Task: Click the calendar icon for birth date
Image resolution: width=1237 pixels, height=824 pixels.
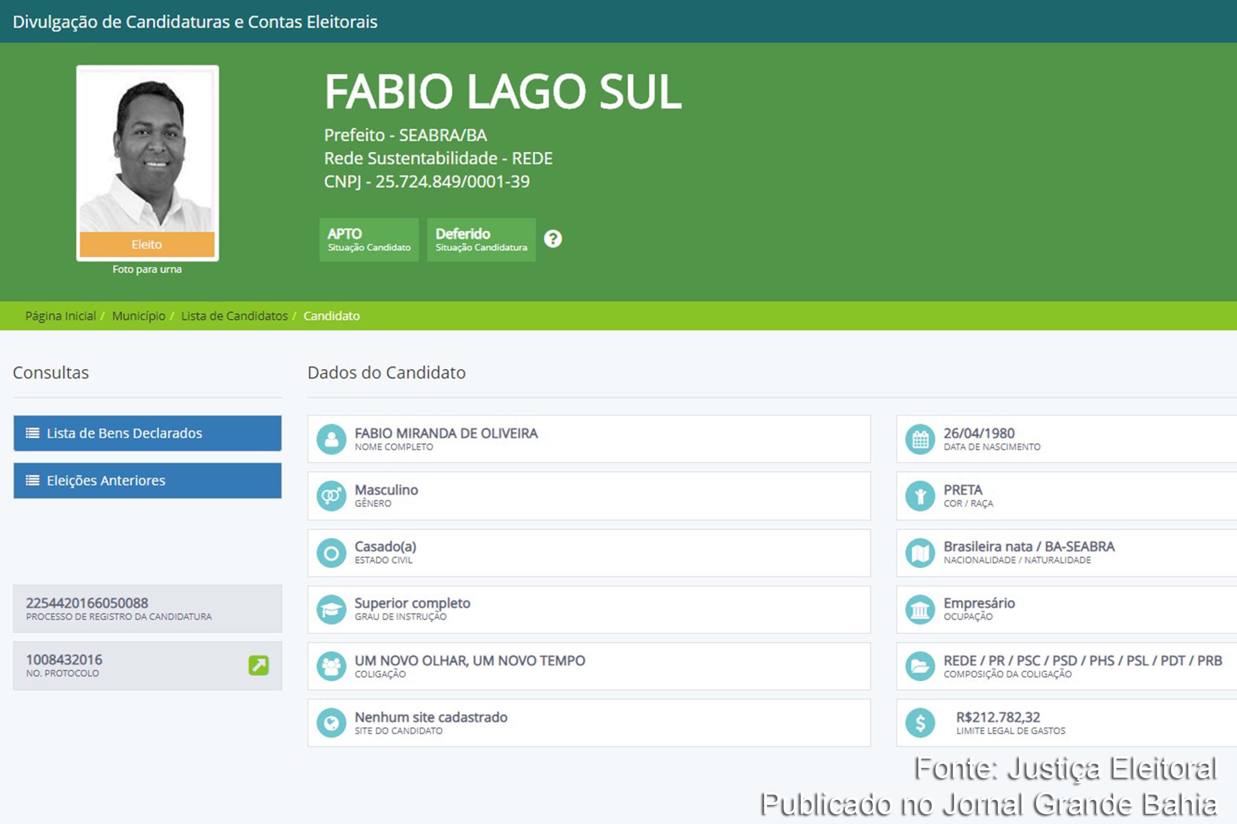Action: [x=920, y=439]
